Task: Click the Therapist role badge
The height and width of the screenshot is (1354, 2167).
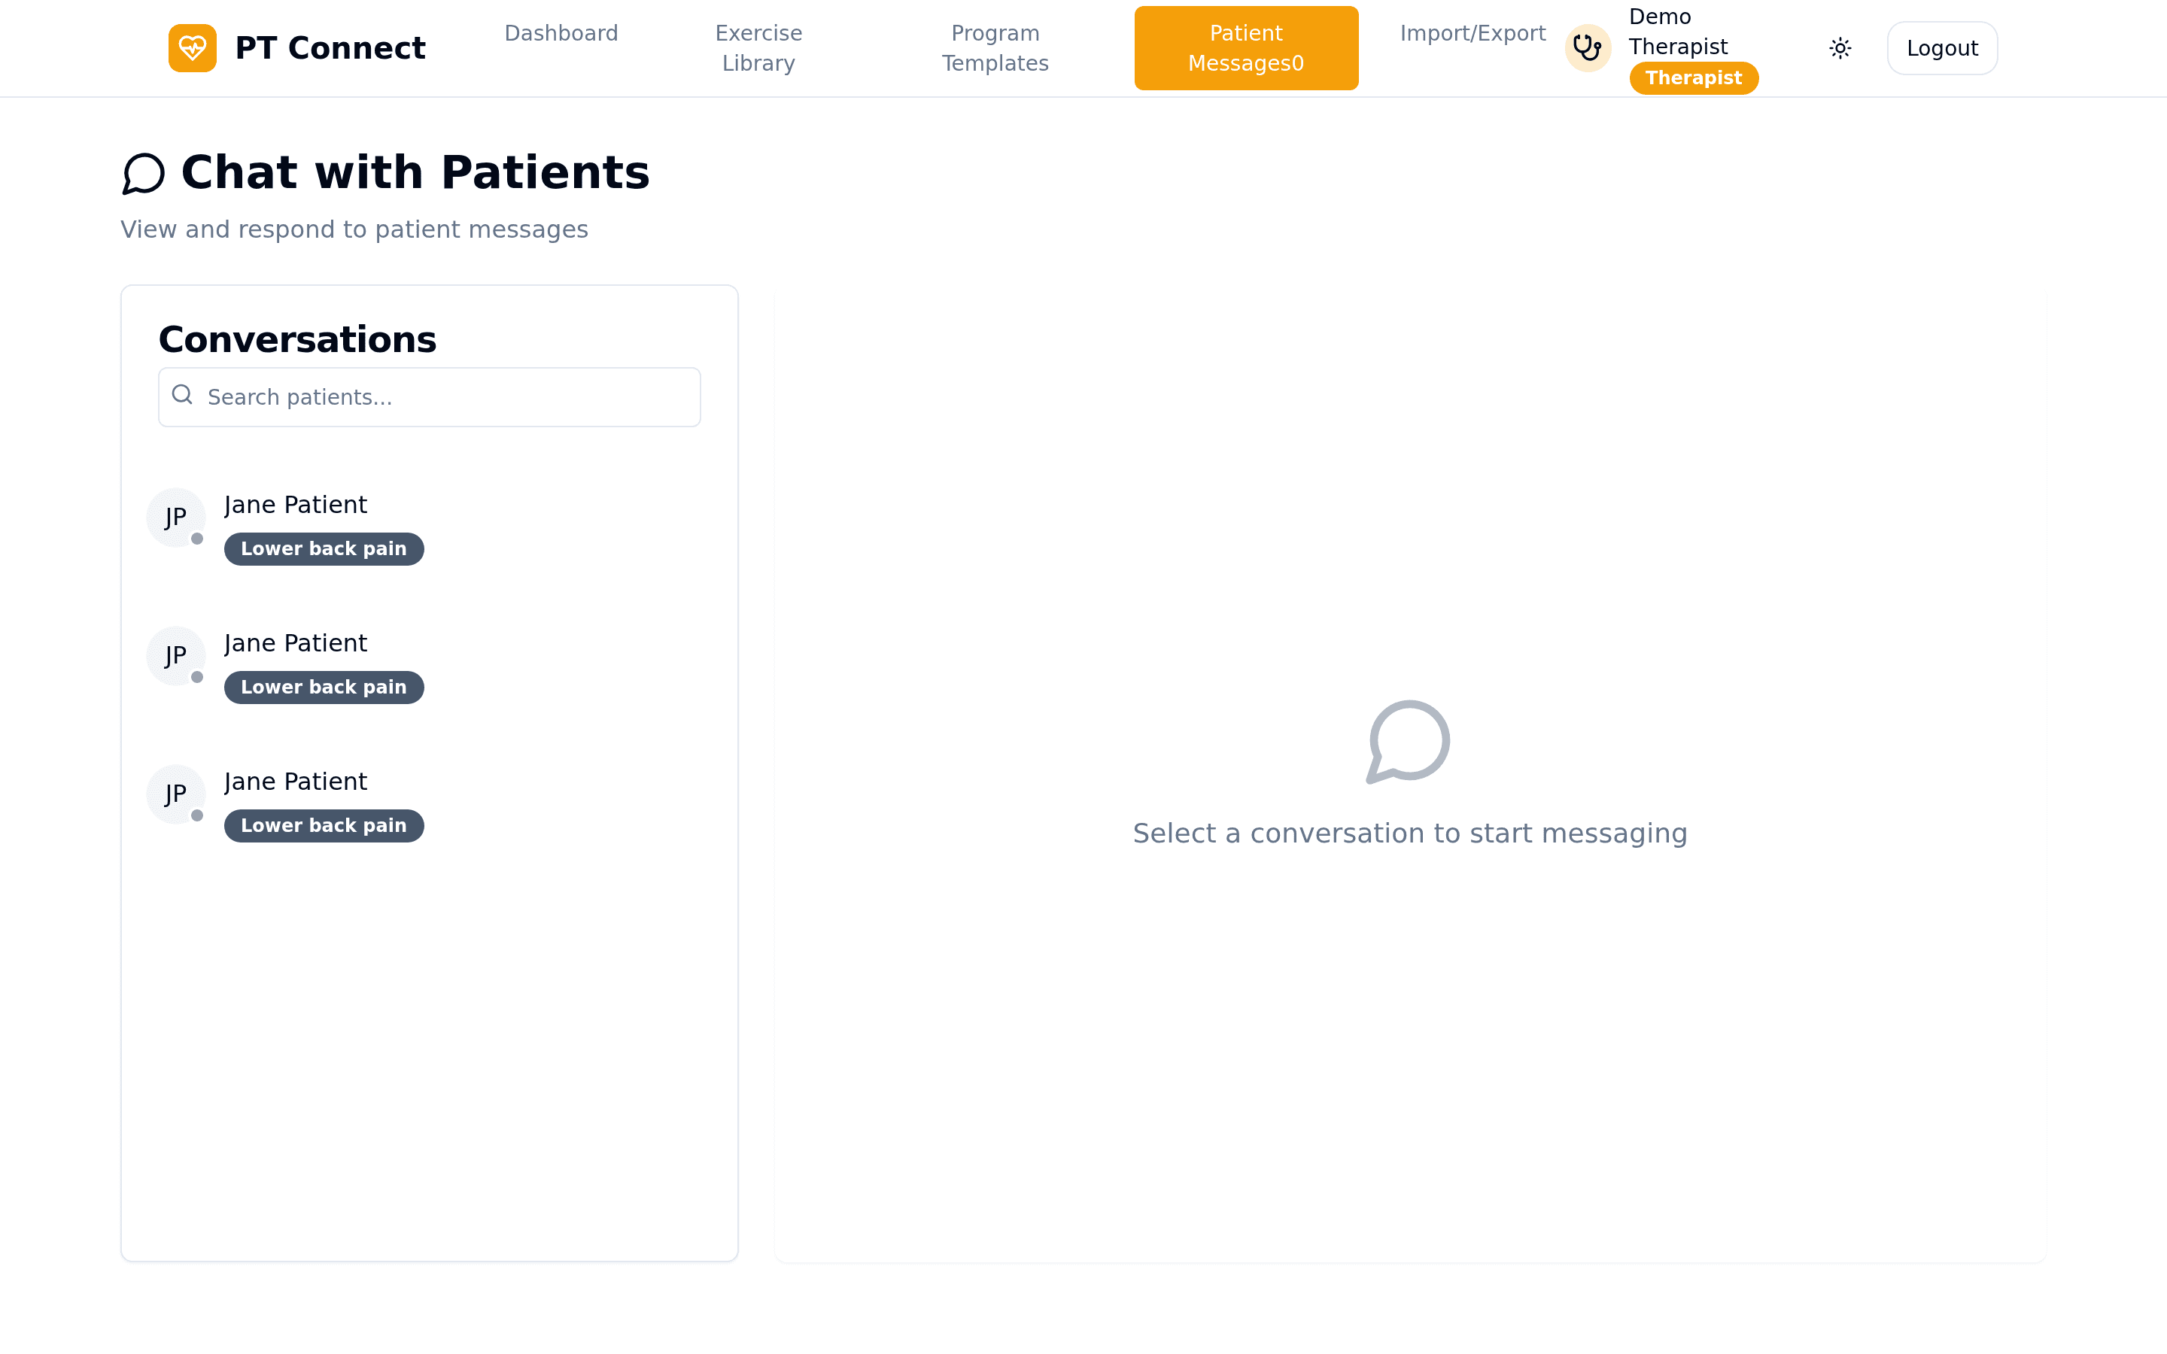Action: [x=1694, y=77]
